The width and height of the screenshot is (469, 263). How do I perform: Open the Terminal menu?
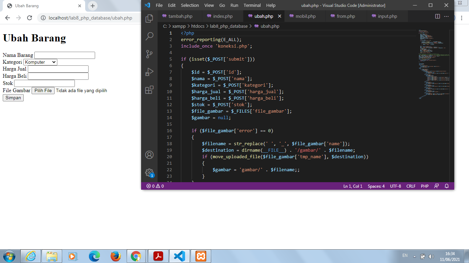252,5
